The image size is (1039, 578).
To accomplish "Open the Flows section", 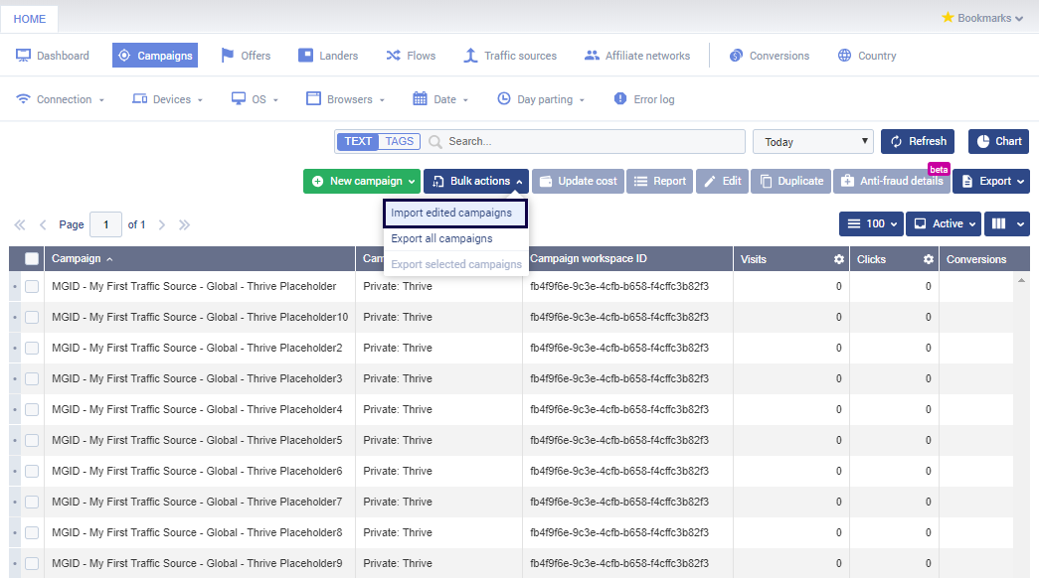I will (411, 56).
